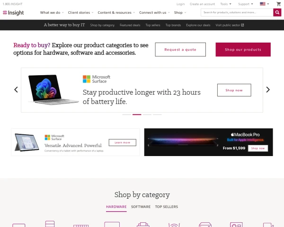Open the shopping cart icon
Viewport: 284px width, 227px height.
point(279,4)
